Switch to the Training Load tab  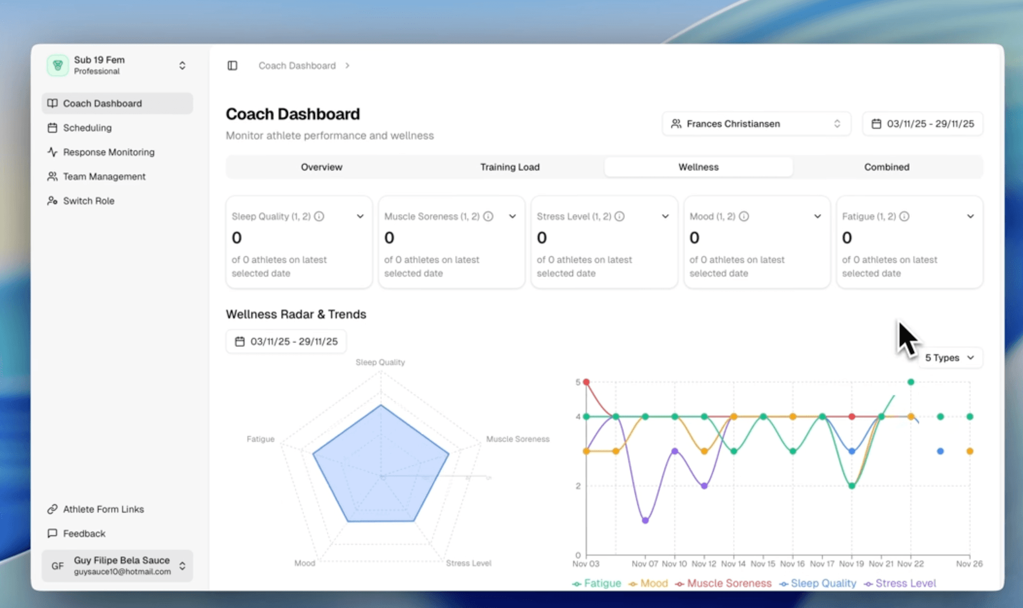pyautogui.click(x=510, y=167)
